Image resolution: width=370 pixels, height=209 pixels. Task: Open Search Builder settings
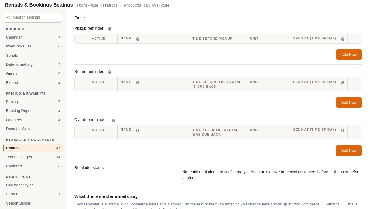33,203
